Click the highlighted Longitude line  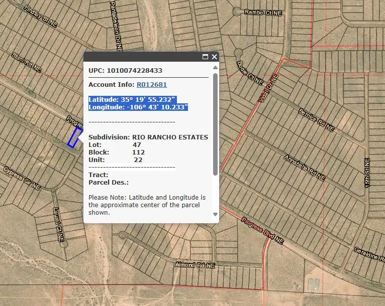point(138,107)
